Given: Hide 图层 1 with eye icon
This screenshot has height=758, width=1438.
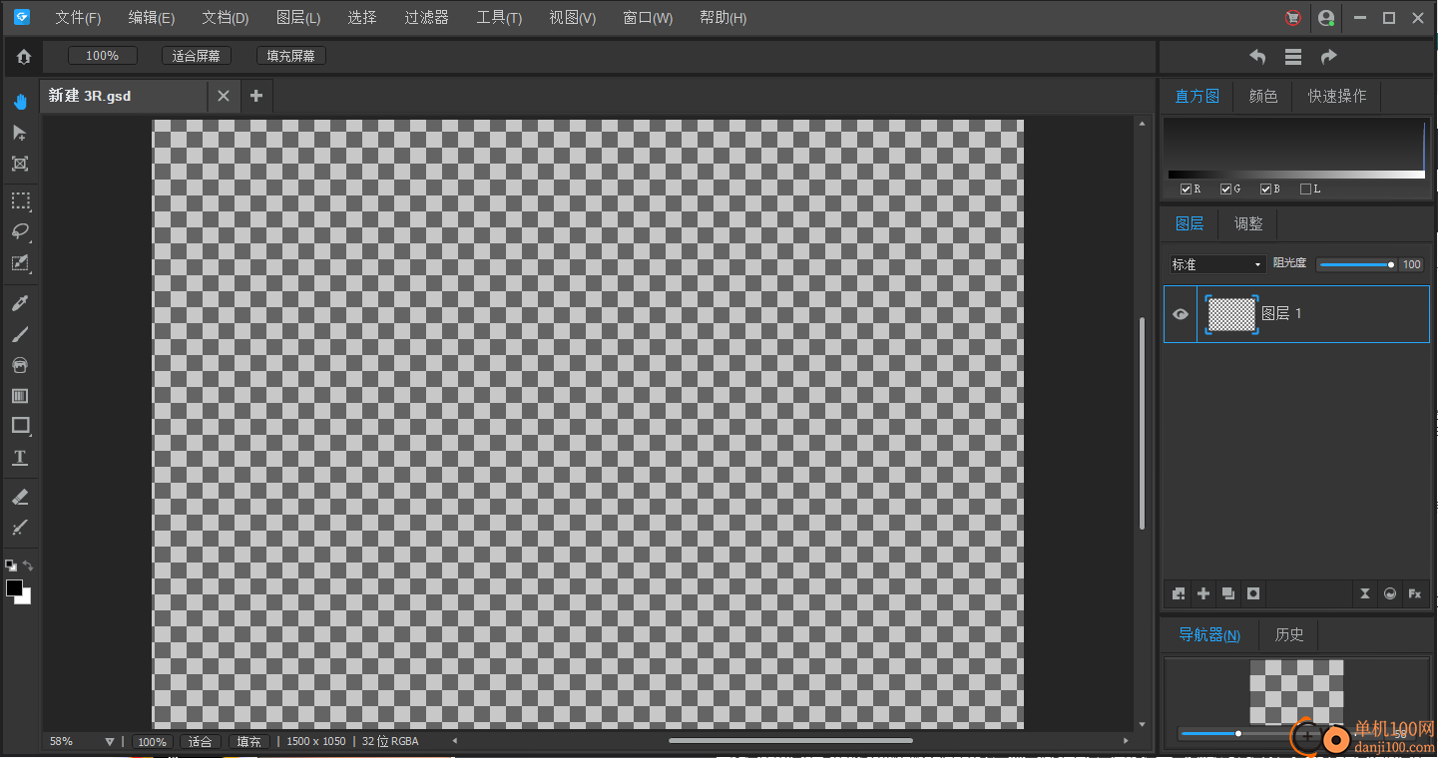Looking at the screenshot, I should click(x=1181, y=314).
